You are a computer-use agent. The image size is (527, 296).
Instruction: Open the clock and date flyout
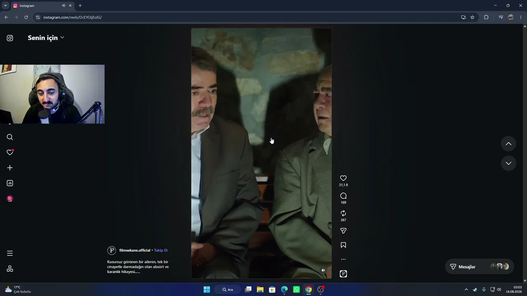[514, 289]
